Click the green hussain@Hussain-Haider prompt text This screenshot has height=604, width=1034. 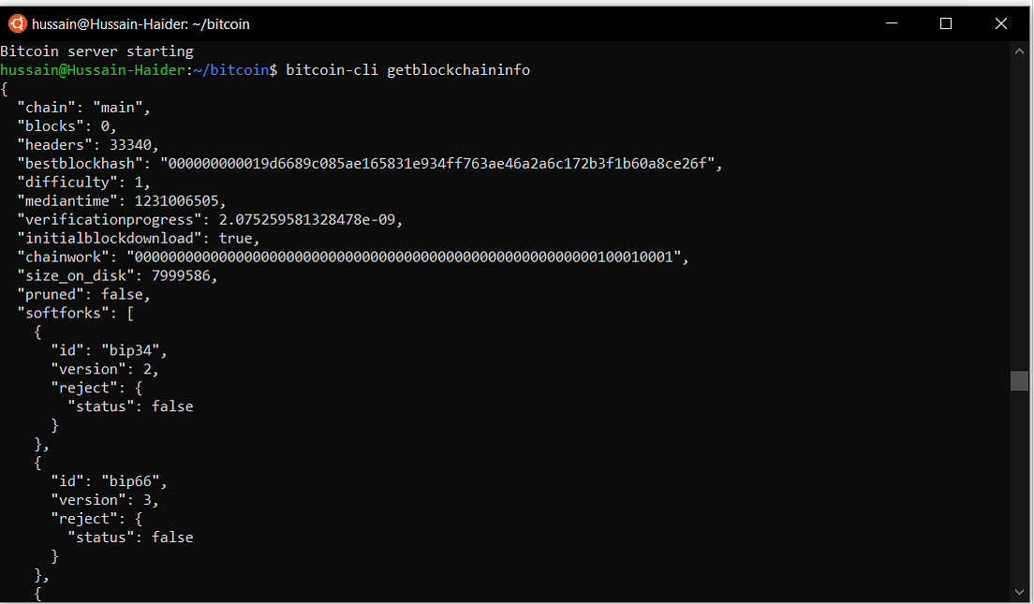tap(93, 70)
